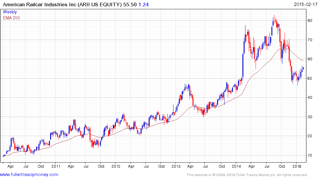
Task: Click the 2013 time axis label
Action: coord(176,166)
